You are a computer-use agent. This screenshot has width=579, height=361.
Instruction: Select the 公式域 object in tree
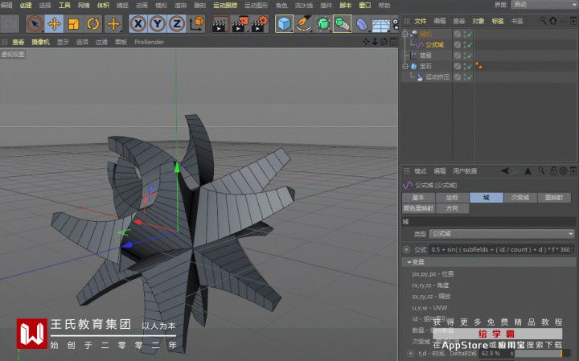pos(434,45)
